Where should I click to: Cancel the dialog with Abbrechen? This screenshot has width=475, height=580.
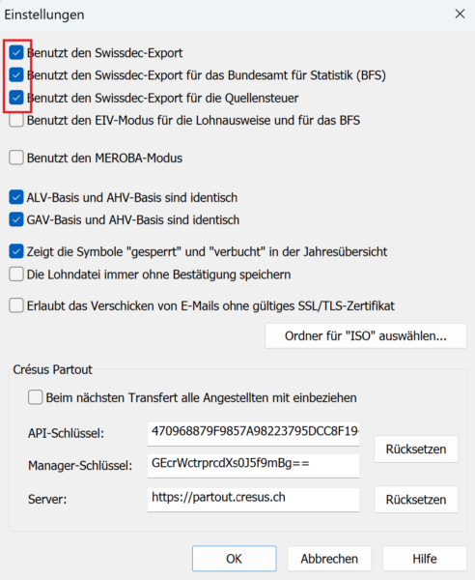(329, 558)
